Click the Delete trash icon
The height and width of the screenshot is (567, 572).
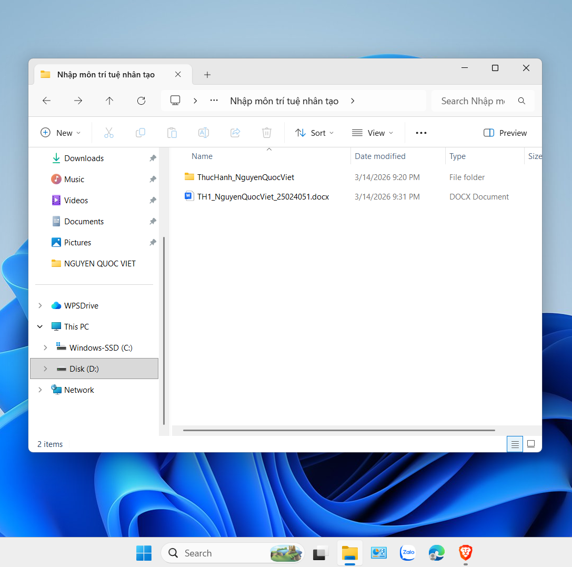tap(267, 133)
